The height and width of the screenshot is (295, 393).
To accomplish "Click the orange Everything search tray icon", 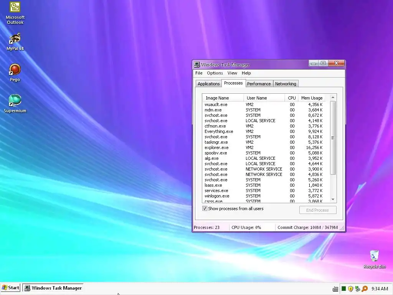I will 365,289.
